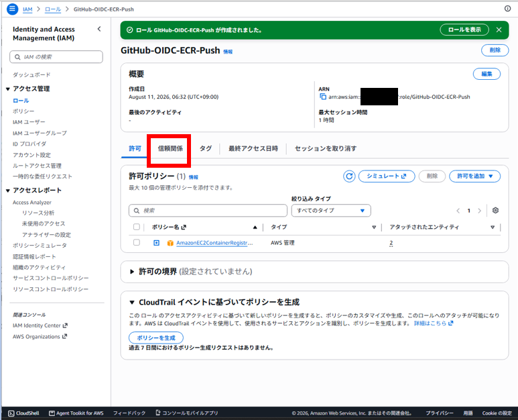Switch to the タグ tab
The width and height of the screenshot is (518, 420).
(206, 148)
